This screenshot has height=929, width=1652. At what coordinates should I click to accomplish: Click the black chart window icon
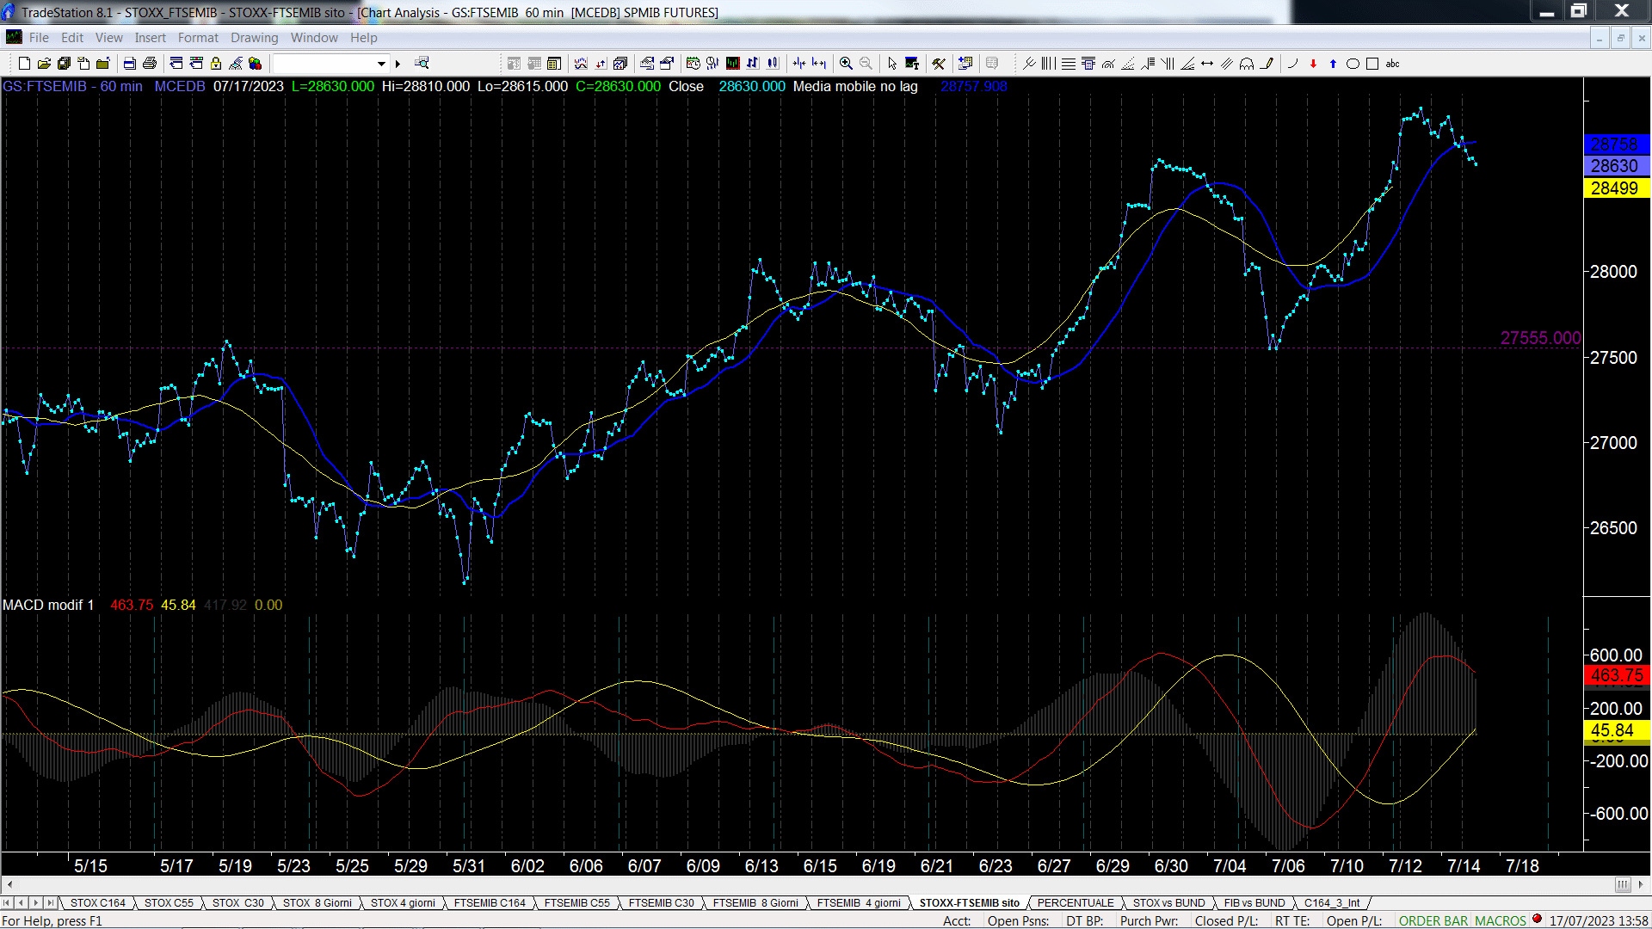[733, 64]
